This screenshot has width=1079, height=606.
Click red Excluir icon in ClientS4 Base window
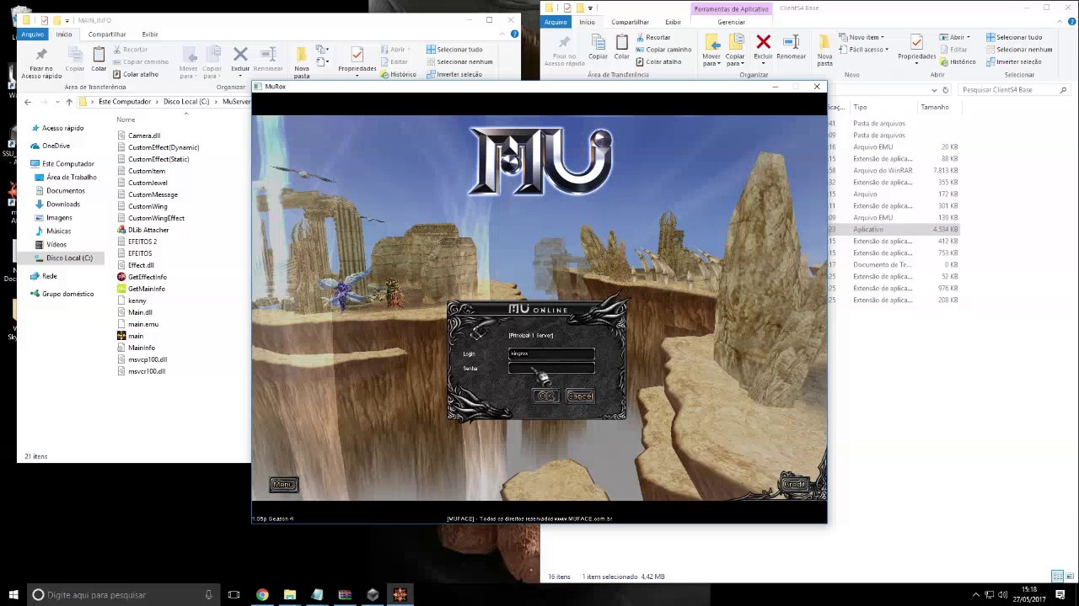tap(763, 47)
